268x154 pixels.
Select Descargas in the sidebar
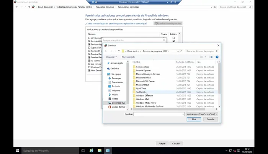click(116, 78)
